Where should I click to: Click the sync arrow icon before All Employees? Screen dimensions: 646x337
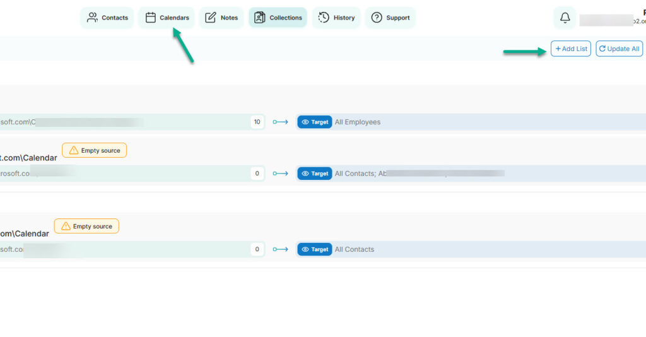(x=280, y=122)
